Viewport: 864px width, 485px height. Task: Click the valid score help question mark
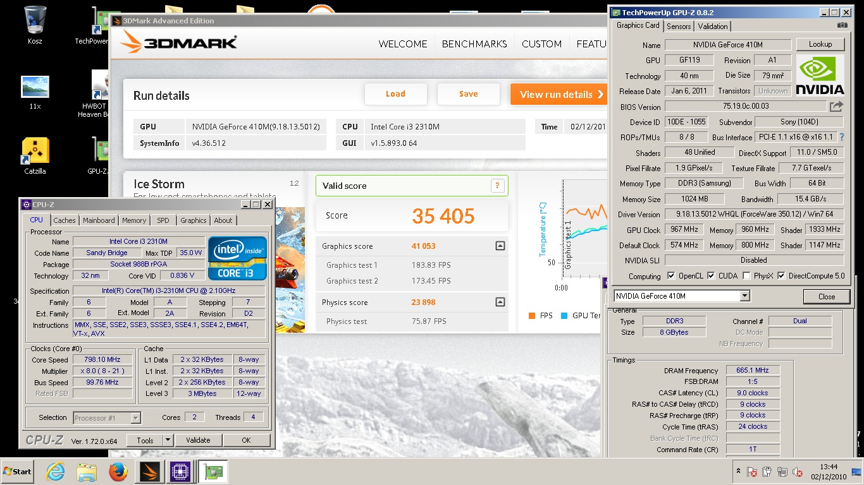point(497,186)
